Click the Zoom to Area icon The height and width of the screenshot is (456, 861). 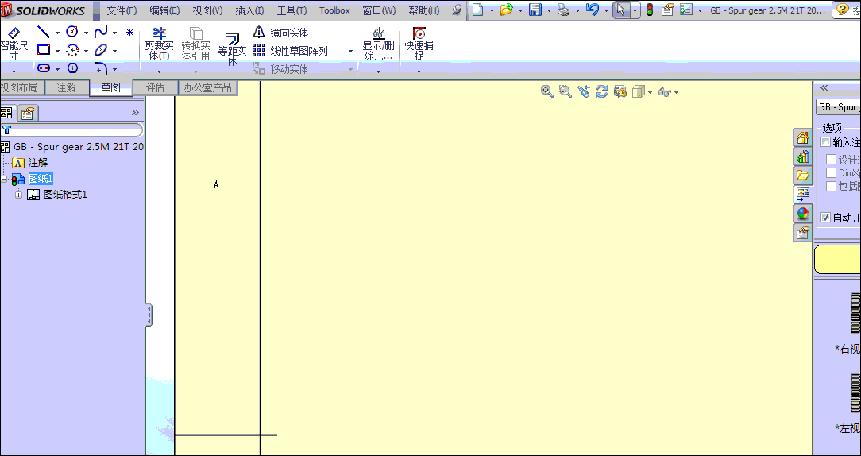click(x=565, y=91)
